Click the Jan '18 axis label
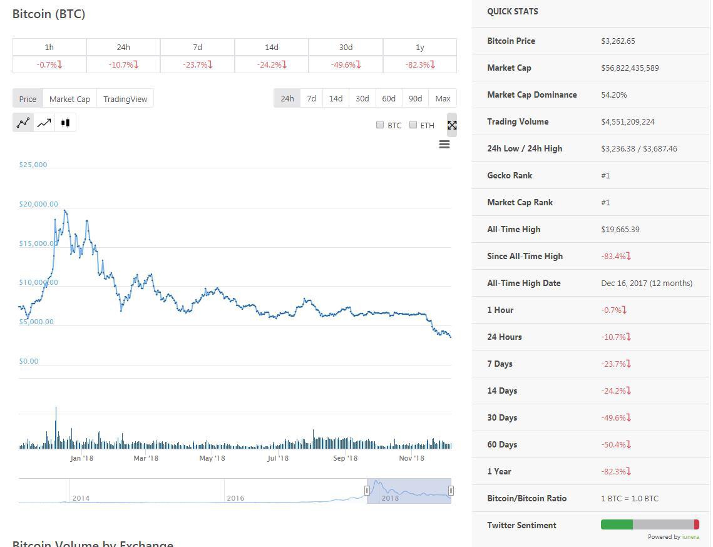Viewport: 713px width, 547px height. [x=82, y=458]
